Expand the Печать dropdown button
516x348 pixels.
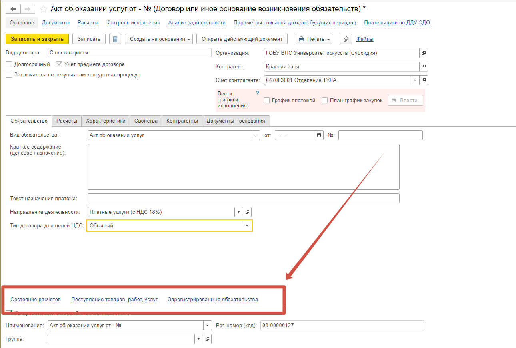point(314,39)
